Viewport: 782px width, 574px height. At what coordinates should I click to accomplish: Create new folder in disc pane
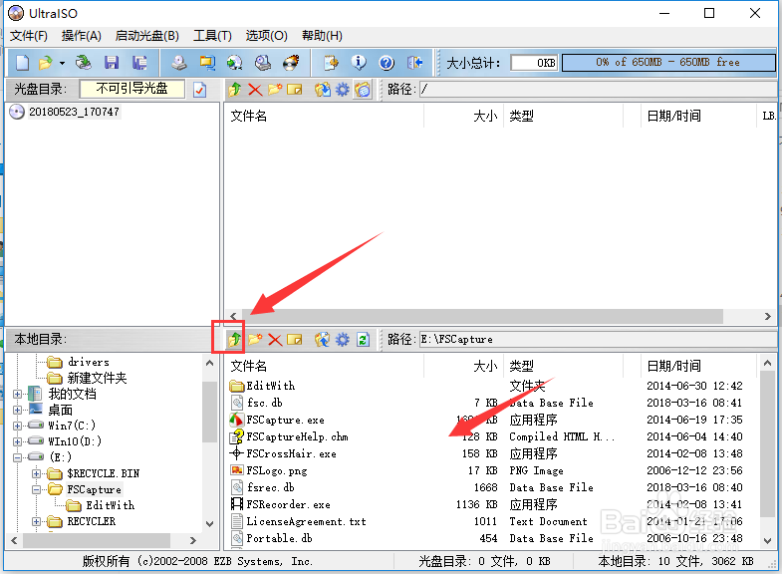[x=275, y=90]
